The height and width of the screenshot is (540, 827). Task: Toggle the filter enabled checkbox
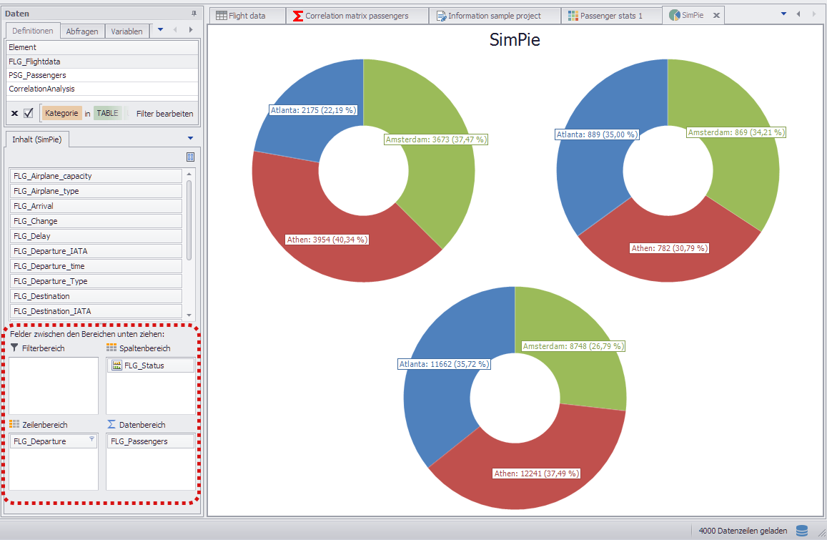click(x=29, y=113)
